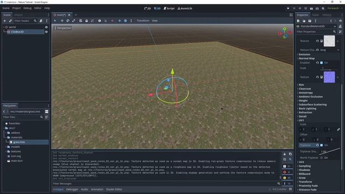Open the Transform menu in viewport toolbar
The width and height of the screenshot is (345, 194).
(x=143, y=20)
